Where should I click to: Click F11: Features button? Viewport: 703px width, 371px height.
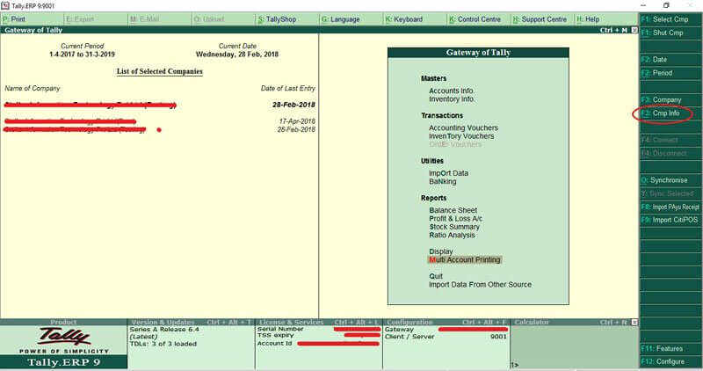pyautogui.click(x=670, y=348)
